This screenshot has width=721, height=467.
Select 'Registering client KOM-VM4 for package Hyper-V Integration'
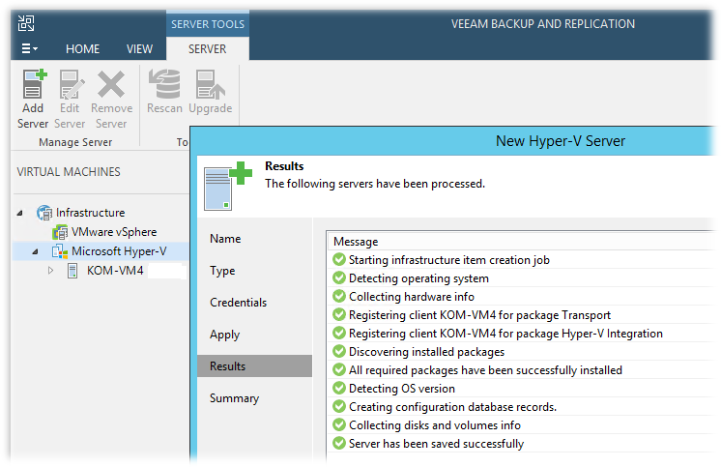tap(505, 334)
